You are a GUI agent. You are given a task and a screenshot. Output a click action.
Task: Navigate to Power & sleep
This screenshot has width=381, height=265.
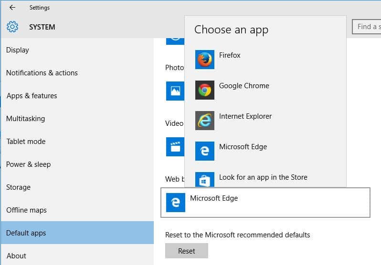(x=28, y=164)
